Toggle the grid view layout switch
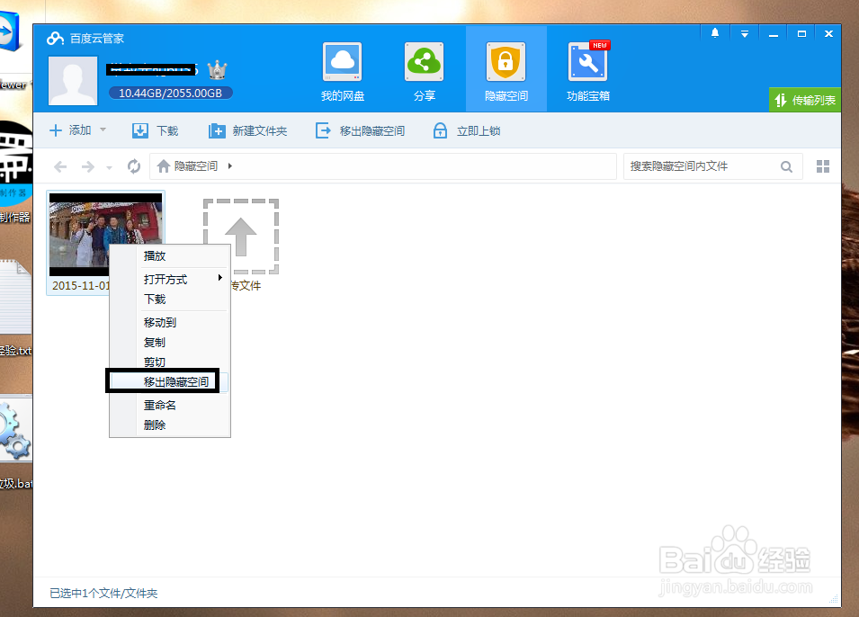Image resolution: width=859 pixels, height=617 pixels. tap(821, 166)
